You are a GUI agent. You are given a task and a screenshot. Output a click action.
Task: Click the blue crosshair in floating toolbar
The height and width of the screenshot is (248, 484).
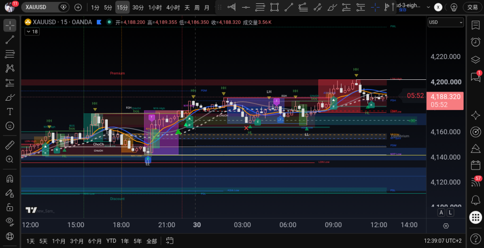tap(375, 7)
